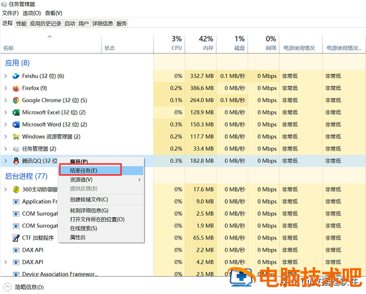
Task: Click the Feishu app icon
Action: [x=16, y=76]
